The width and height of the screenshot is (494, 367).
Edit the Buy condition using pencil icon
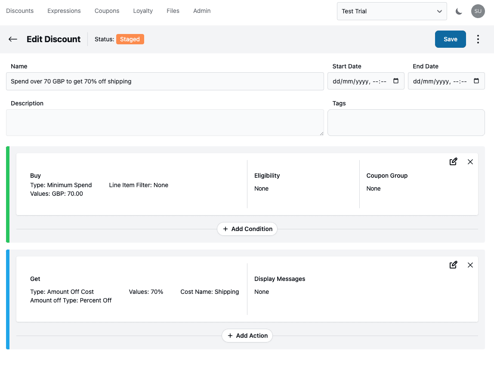pos(453,161)
